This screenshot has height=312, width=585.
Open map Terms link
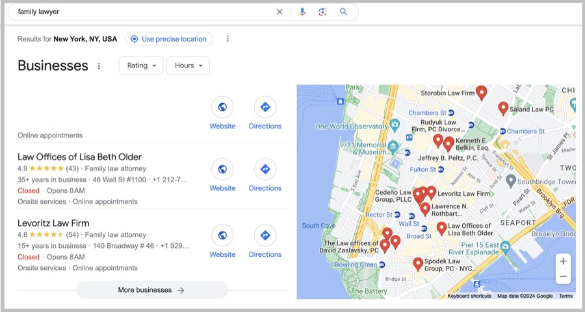[x=565, y=296]
